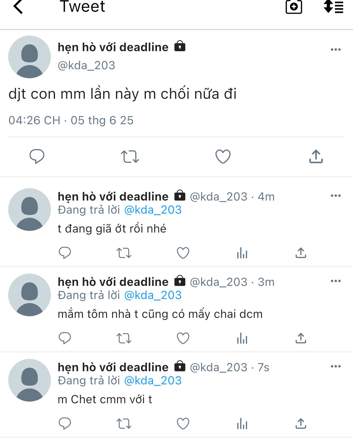The width and height of the screenshot is (353, 447).
Task: Share the main tweet
Action: [x=316, y=156]
